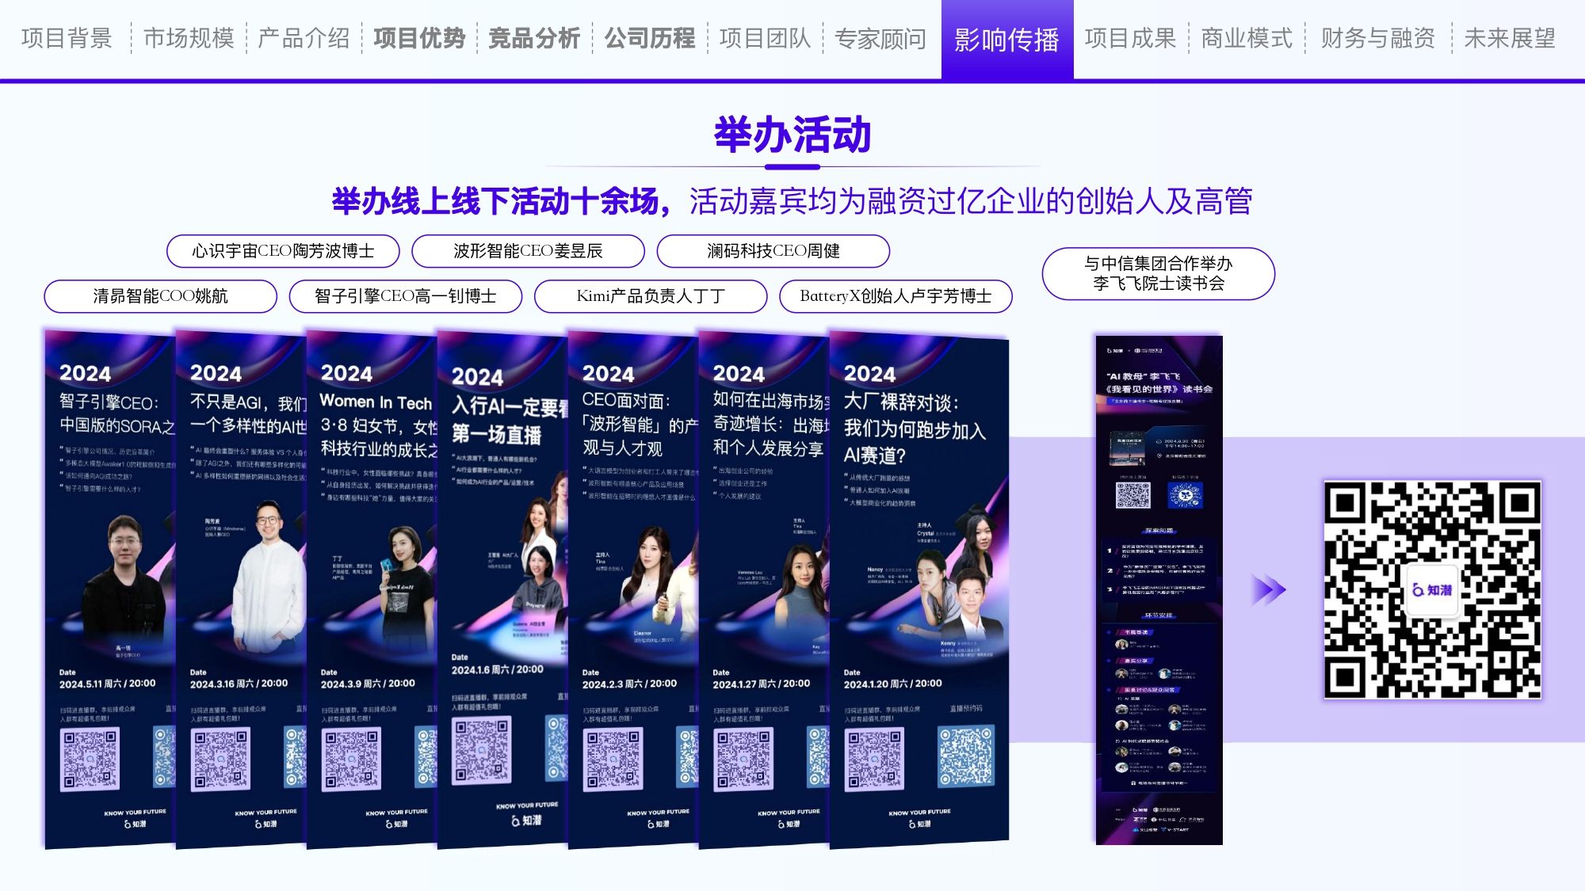Switch to the 产品介绍 tab
Image resolution: width=1585 pixels, height=891 pixels.
(304, 38)
